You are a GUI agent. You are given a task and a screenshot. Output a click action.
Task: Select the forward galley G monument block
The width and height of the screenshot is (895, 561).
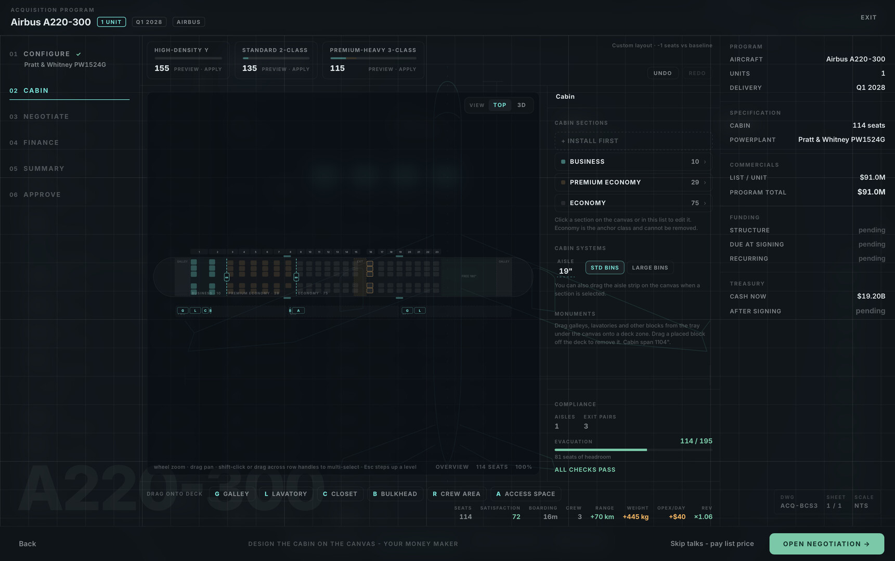pyautogui.click(x=183, y=311)
